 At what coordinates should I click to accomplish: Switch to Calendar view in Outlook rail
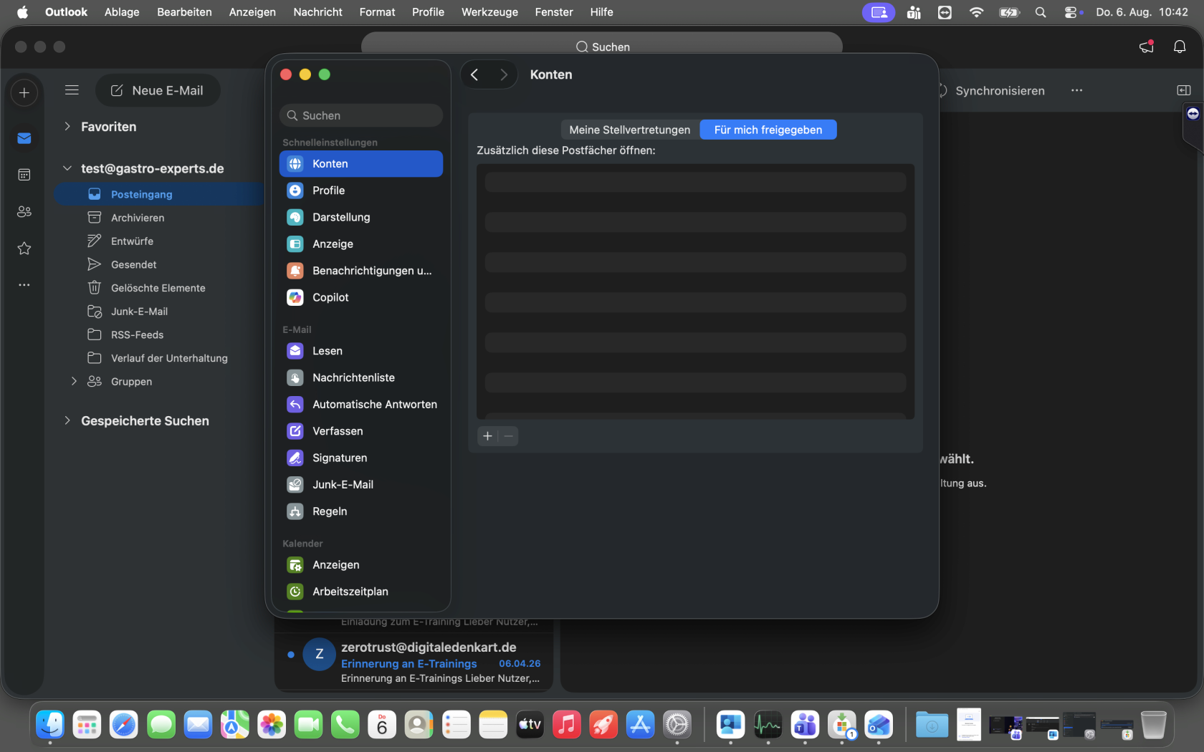pos(24,175)
